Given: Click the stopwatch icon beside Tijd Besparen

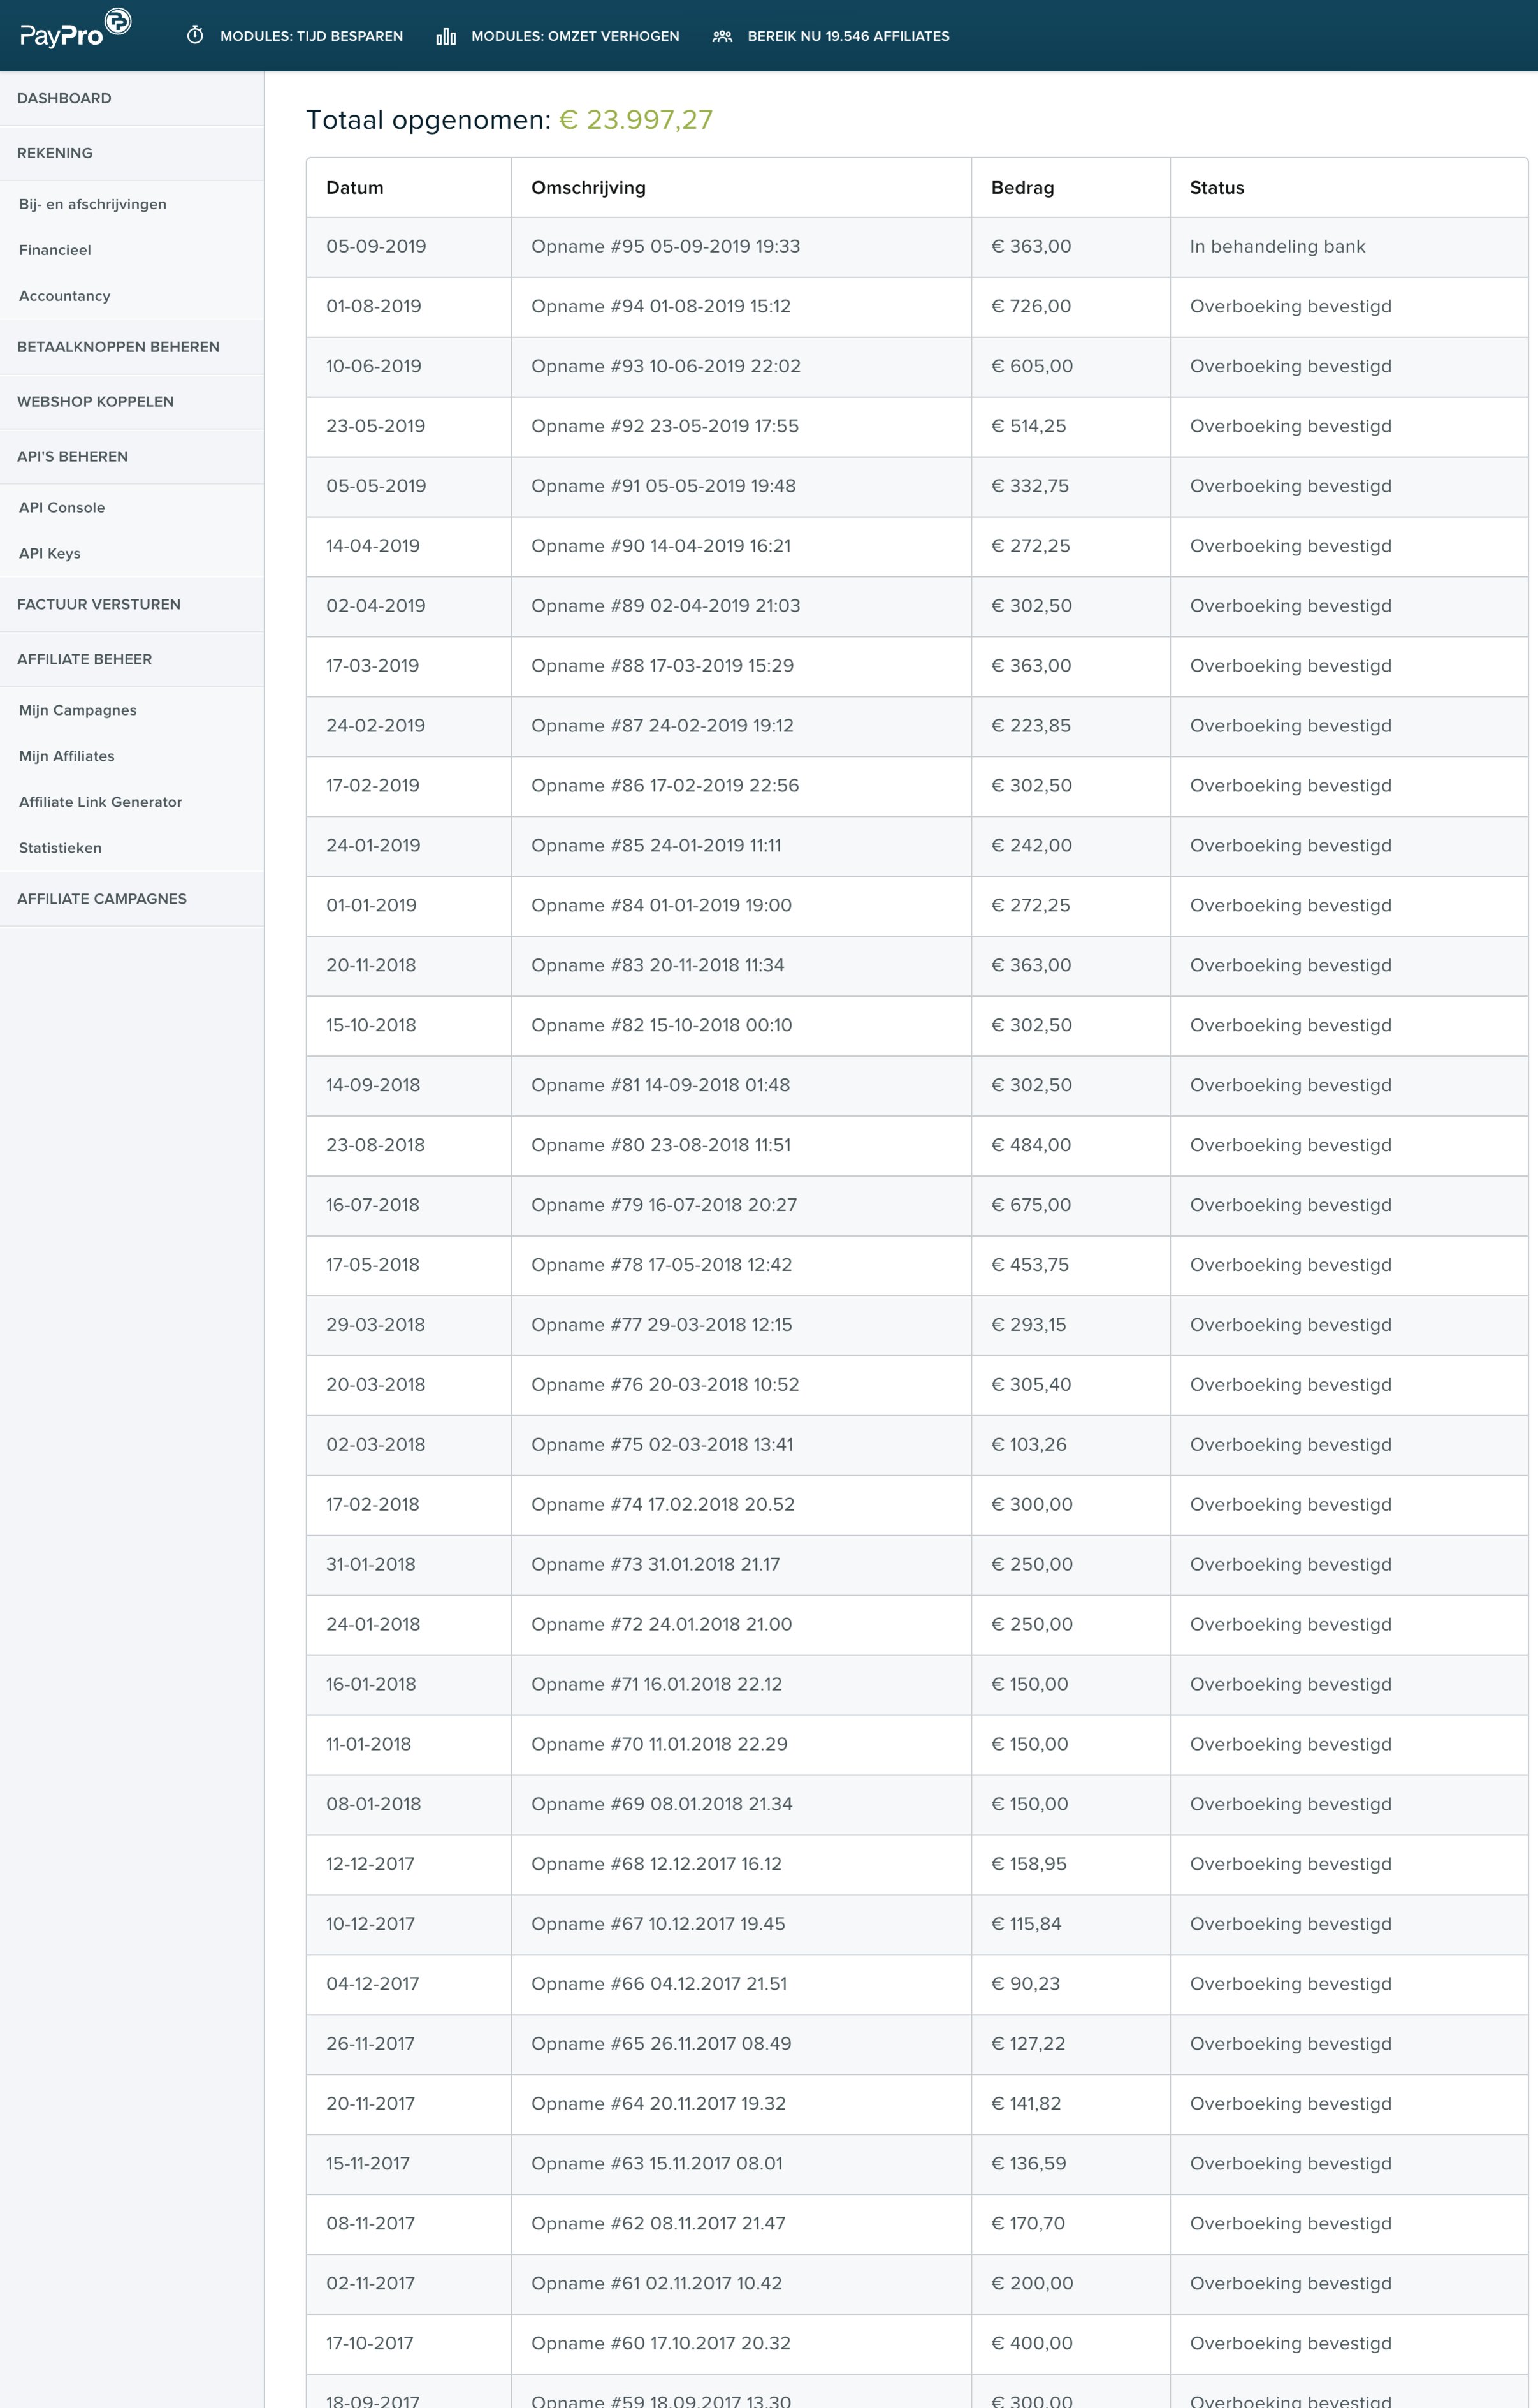Looking at the screenshot, I should (x=195, y=36).
